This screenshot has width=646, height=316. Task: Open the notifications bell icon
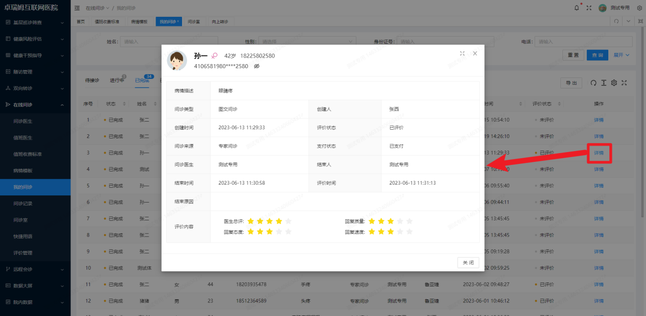(x=577, y=7)
